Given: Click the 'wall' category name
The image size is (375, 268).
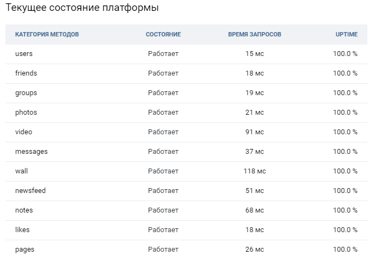Looking at the screenshot, I should tap(21, 171).
